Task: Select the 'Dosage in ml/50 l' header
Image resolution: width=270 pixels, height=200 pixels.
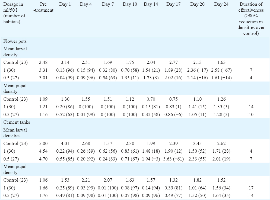Action: pos(14,13)
